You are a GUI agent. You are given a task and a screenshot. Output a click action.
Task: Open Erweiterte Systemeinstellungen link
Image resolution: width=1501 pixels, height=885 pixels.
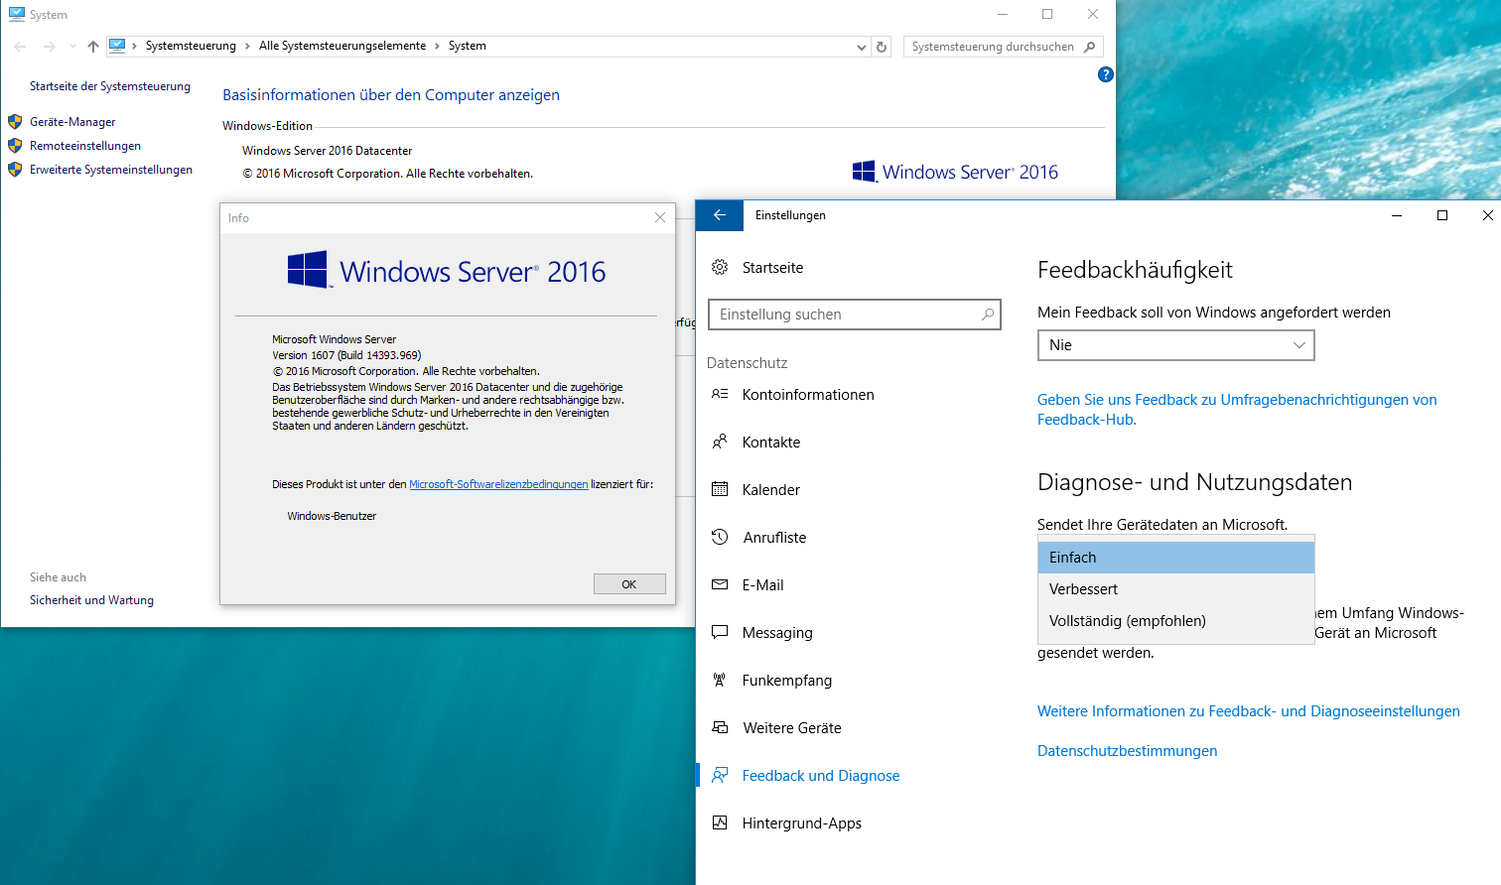coord(111,170)
